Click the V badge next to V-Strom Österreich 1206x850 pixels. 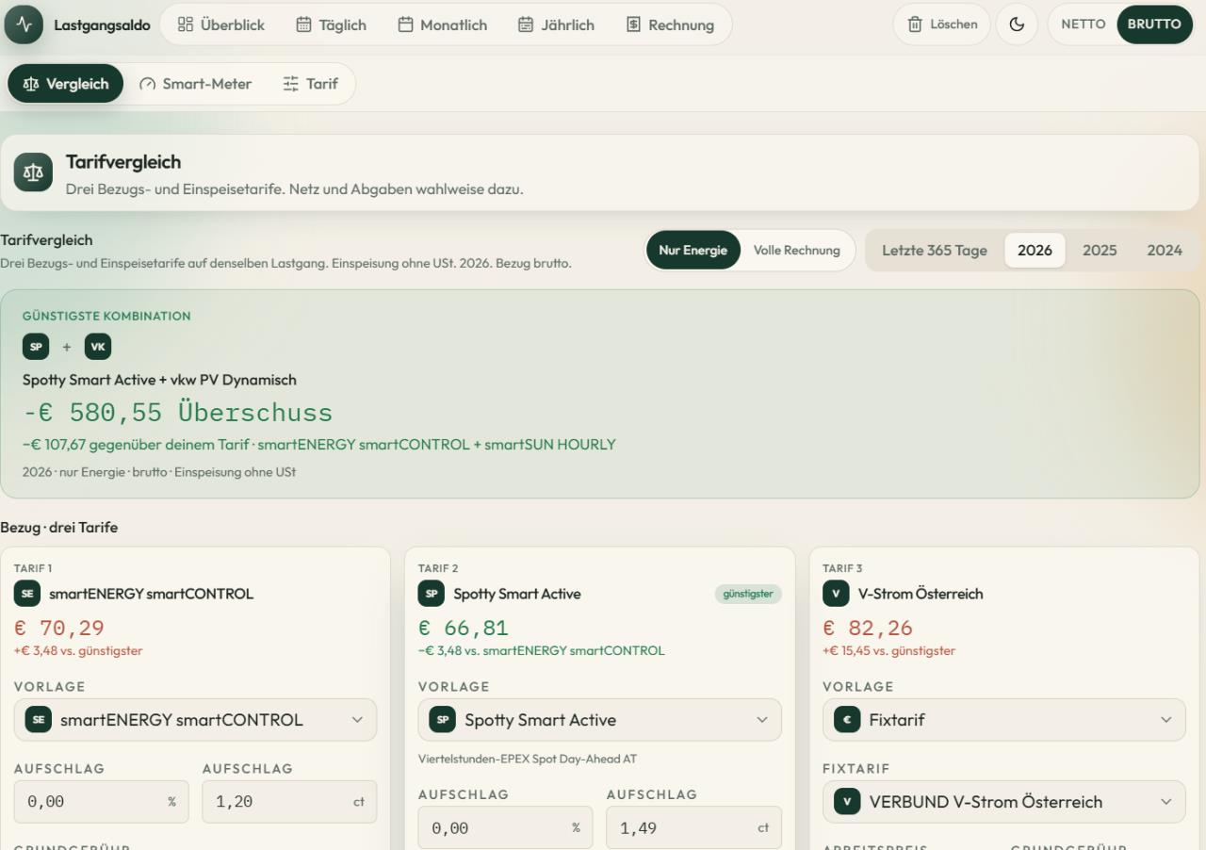coord(836,594)
